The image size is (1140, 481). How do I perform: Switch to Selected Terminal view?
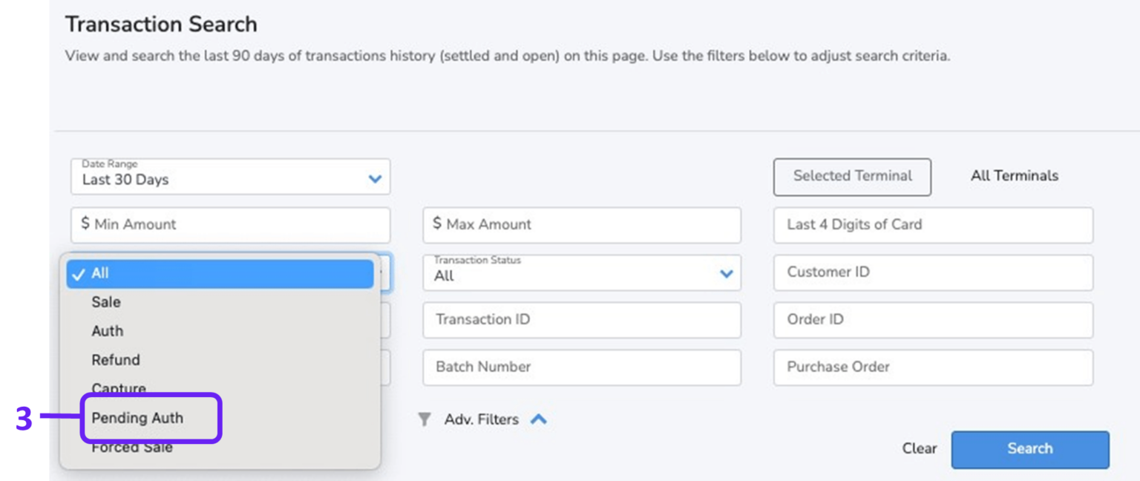point(852,177)
